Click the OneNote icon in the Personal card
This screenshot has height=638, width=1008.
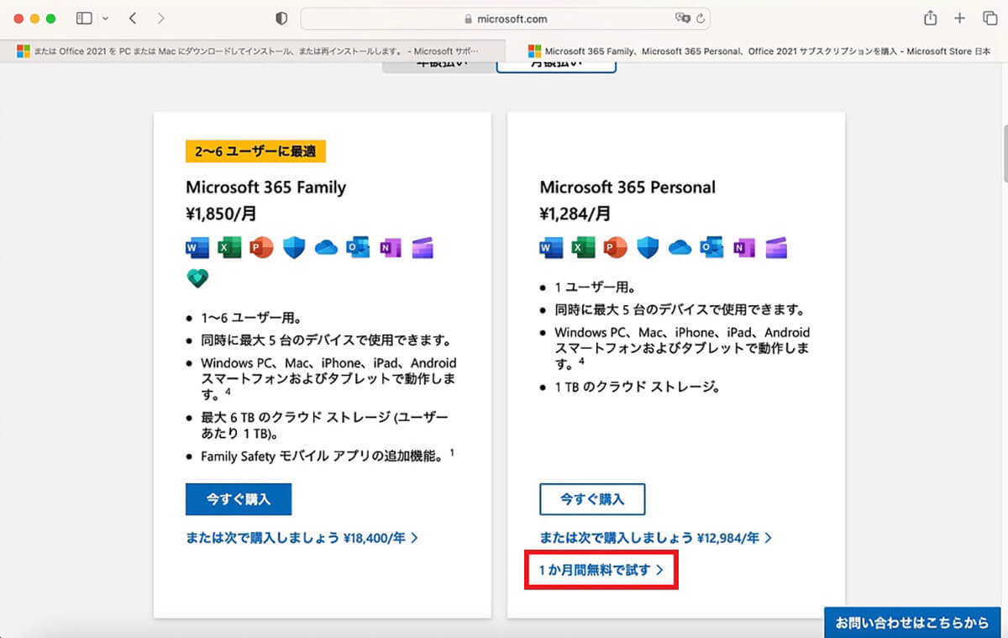pos(744,247)
